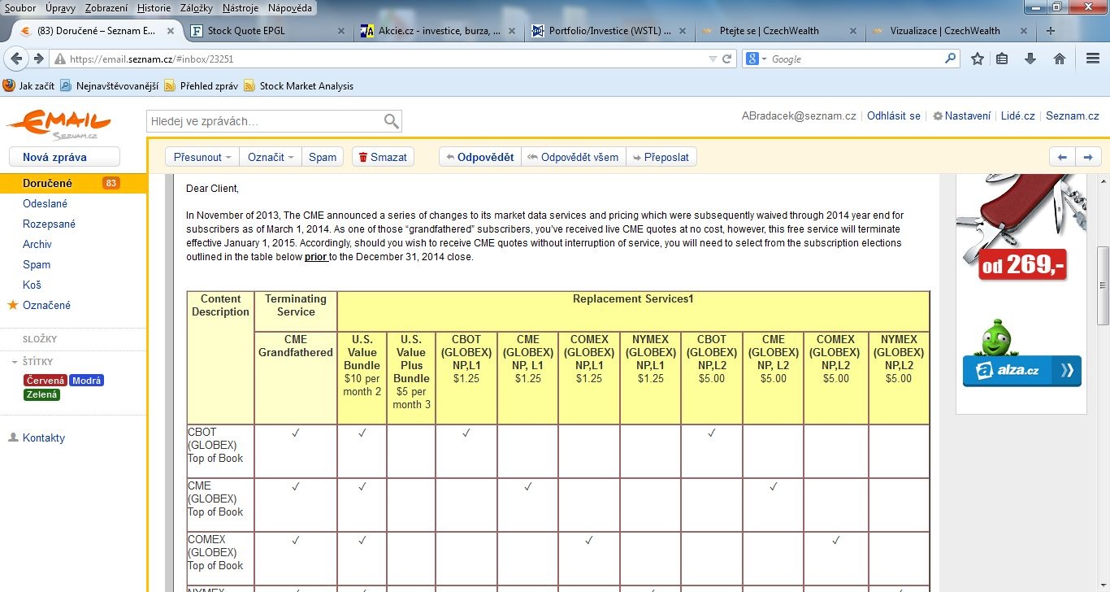The height and width of the screenshot is (592, 1110).
Task: Click Kontakty in sidebar
Action: point(44,437)
